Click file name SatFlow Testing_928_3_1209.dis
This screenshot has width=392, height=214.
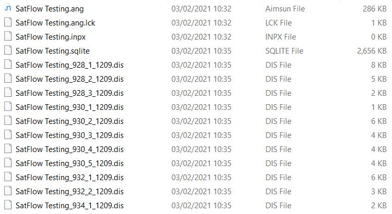coord(69,93)
